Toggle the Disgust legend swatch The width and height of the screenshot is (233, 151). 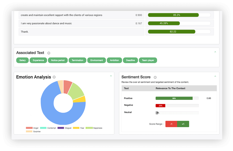61,128
